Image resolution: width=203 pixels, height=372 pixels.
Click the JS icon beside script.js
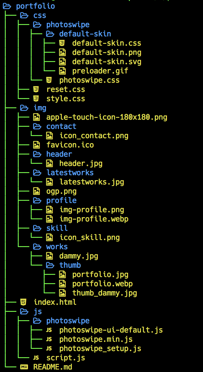(x=36, y=358)
